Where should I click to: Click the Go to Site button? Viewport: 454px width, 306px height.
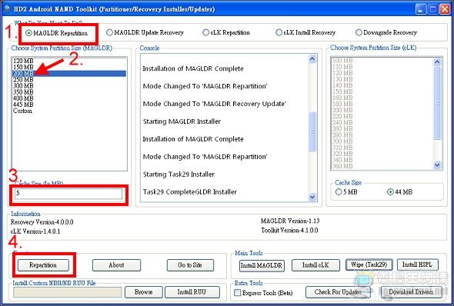click(x=190, y=265)
